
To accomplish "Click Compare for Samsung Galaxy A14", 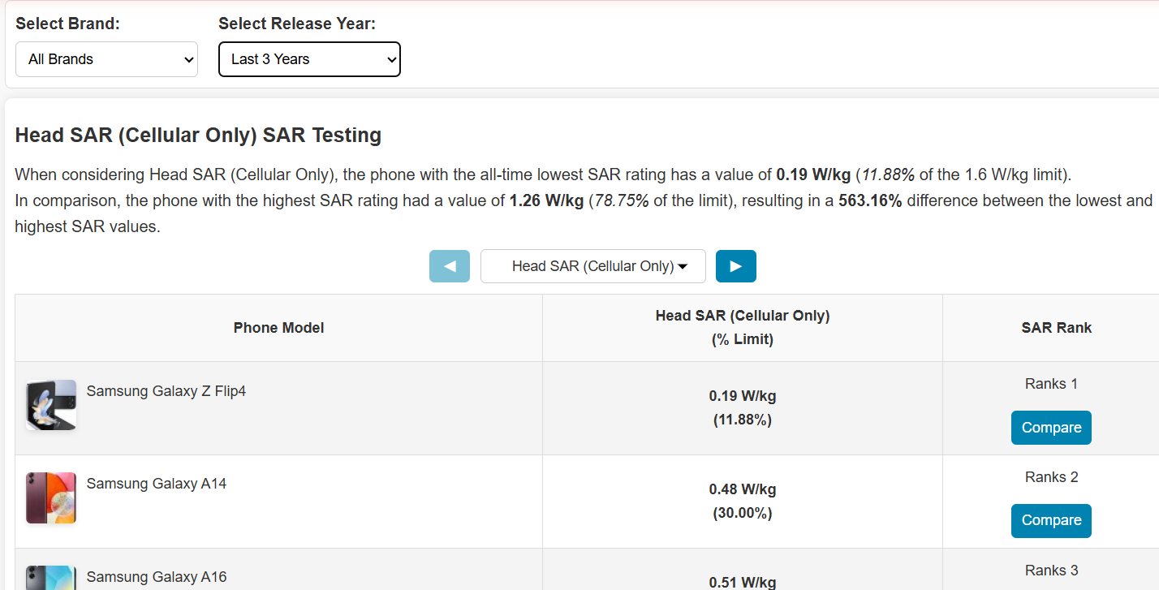I will point(1051,520).
